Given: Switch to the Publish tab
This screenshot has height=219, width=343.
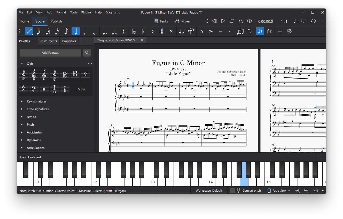Looking at the screenshot, I should [56, 21].
